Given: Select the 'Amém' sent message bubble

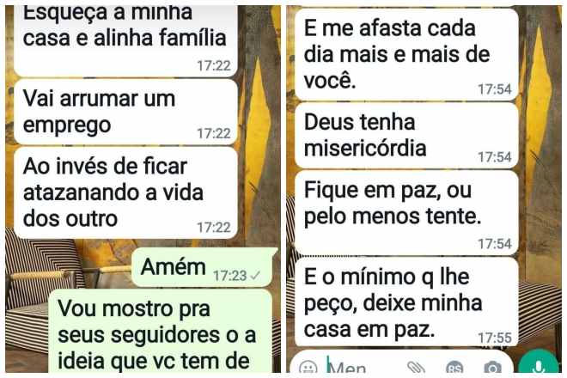Looking at the screenshot, I should [204, 268].
